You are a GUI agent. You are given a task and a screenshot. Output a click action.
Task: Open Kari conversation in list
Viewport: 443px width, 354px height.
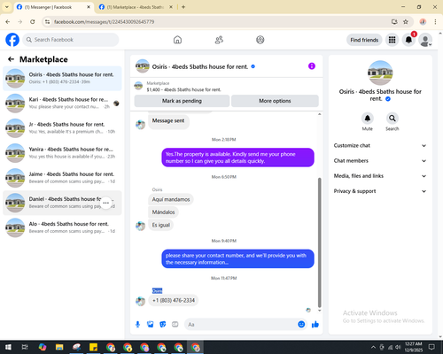(62, 104)
